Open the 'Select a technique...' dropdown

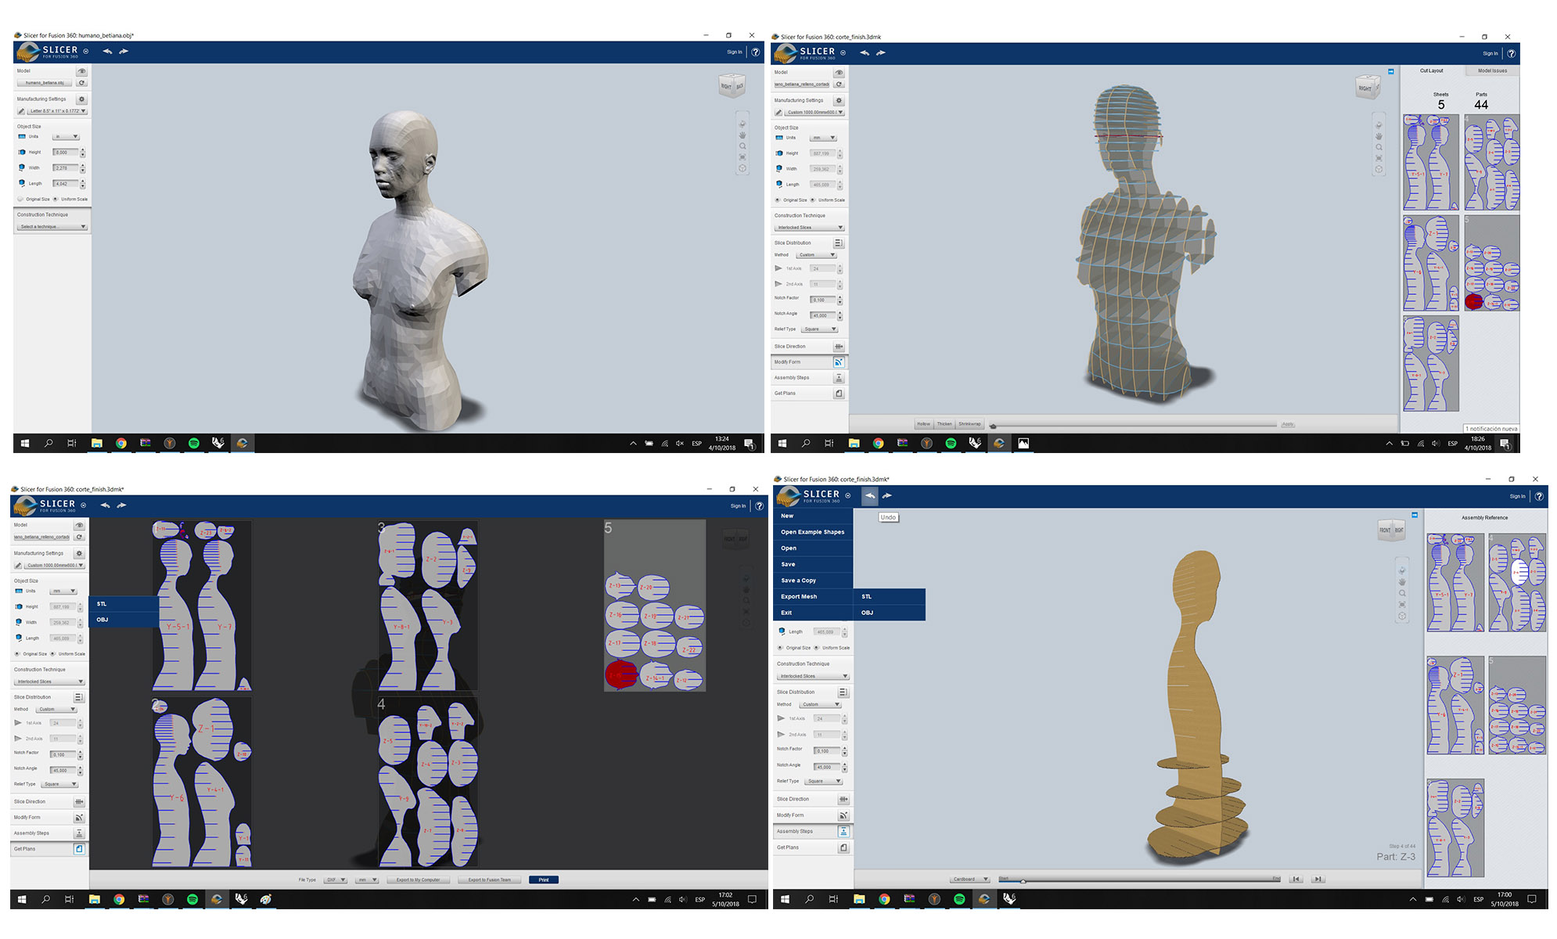point(52,227)
